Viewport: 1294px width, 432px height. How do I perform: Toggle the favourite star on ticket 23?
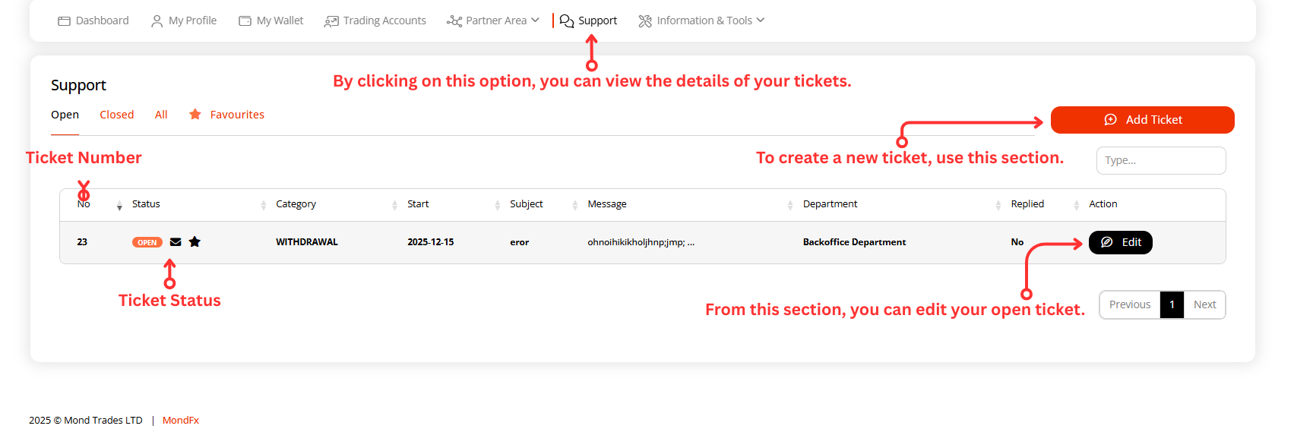tap(195, 242)
